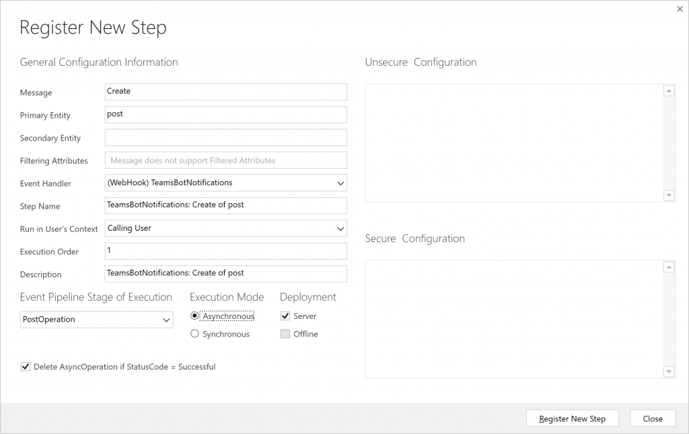Open the Run in User's Context dropdown
Image resolution: width=689 pixels, height=434 pixels.
pos(340,229)
